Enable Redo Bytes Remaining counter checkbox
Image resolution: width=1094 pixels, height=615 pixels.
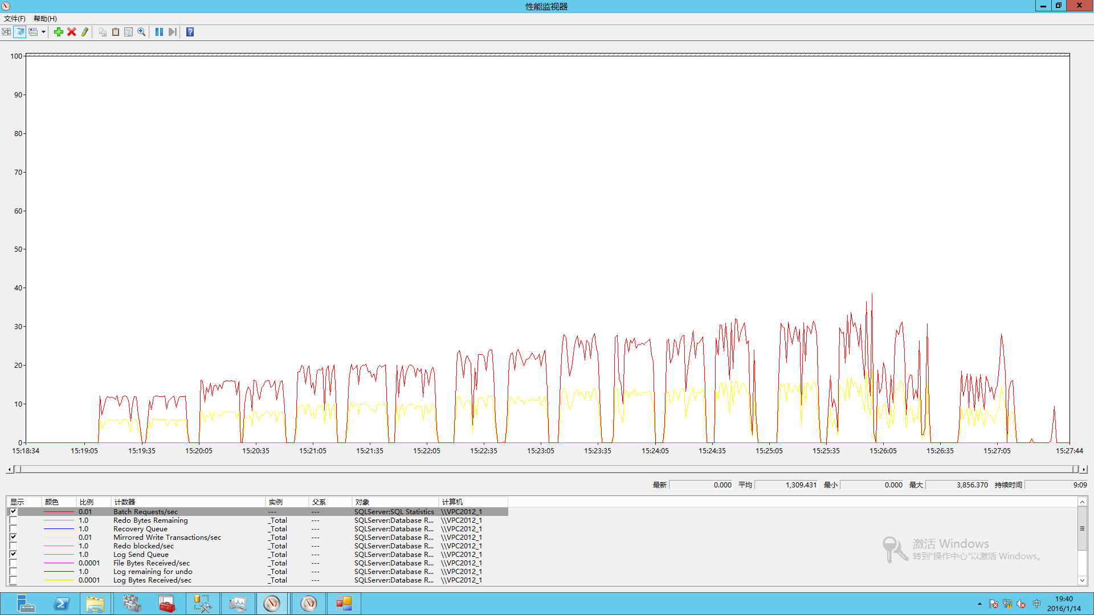(13, 520)
